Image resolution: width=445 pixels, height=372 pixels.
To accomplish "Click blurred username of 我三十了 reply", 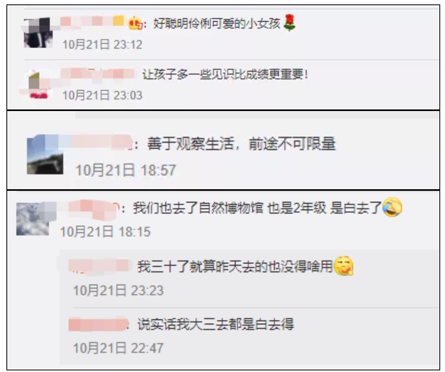I will [x=99, y=266].
